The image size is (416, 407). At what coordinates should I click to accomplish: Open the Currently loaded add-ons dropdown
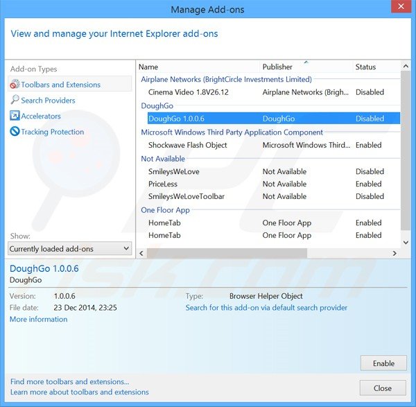69,249
